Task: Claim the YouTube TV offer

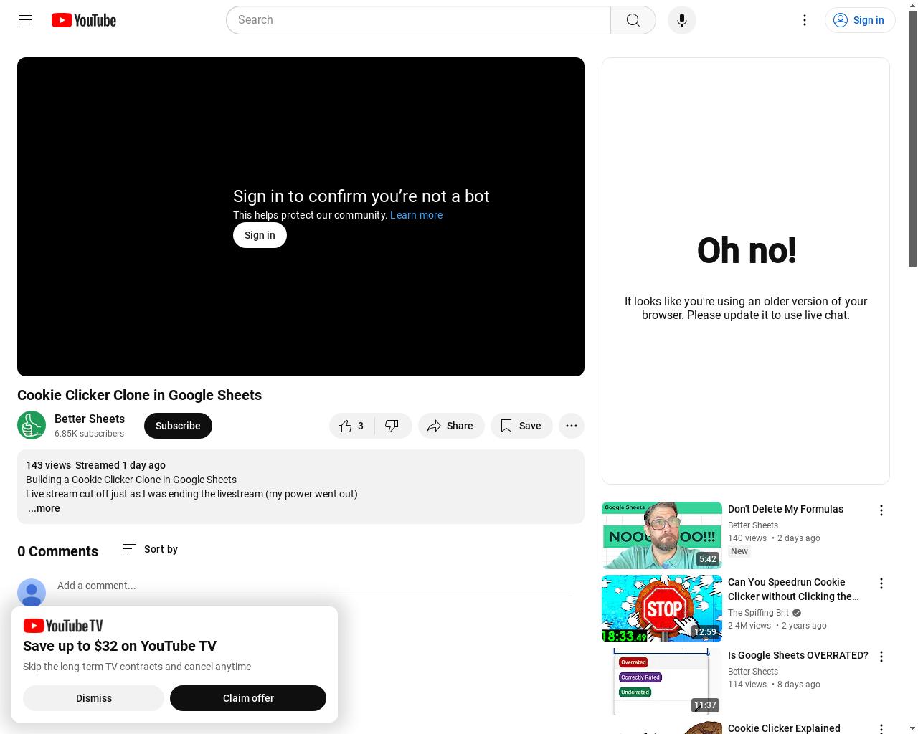Action: click(248, 698)
